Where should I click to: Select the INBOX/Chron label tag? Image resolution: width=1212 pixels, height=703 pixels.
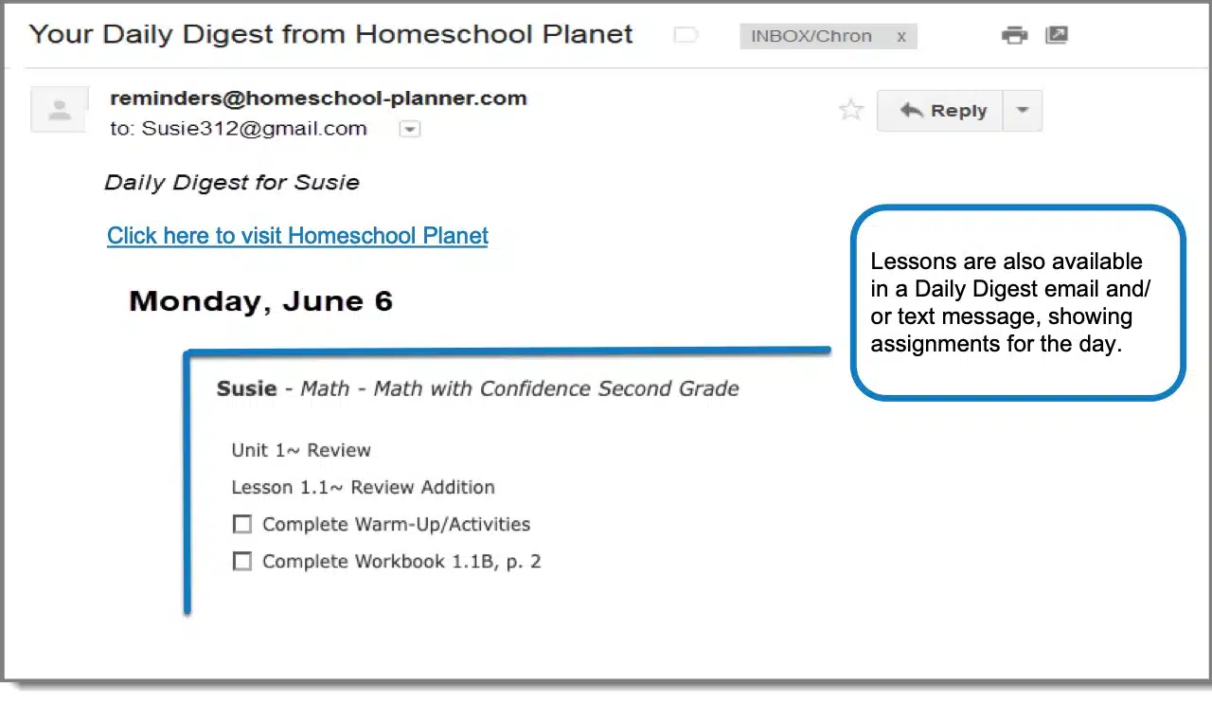coord(811,36)
